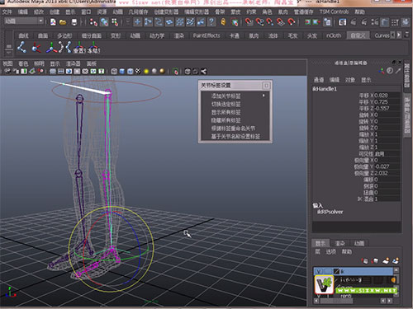Open the 约束 Constrain menu
413x309 pixels.
coord(251,12)
